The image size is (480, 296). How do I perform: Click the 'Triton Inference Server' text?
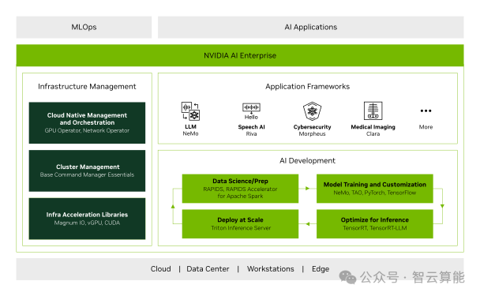[x=241, y=228]
